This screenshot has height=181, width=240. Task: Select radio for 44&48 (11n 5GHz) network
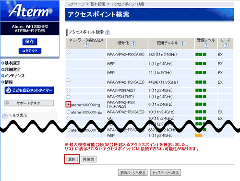click(69, 80)
